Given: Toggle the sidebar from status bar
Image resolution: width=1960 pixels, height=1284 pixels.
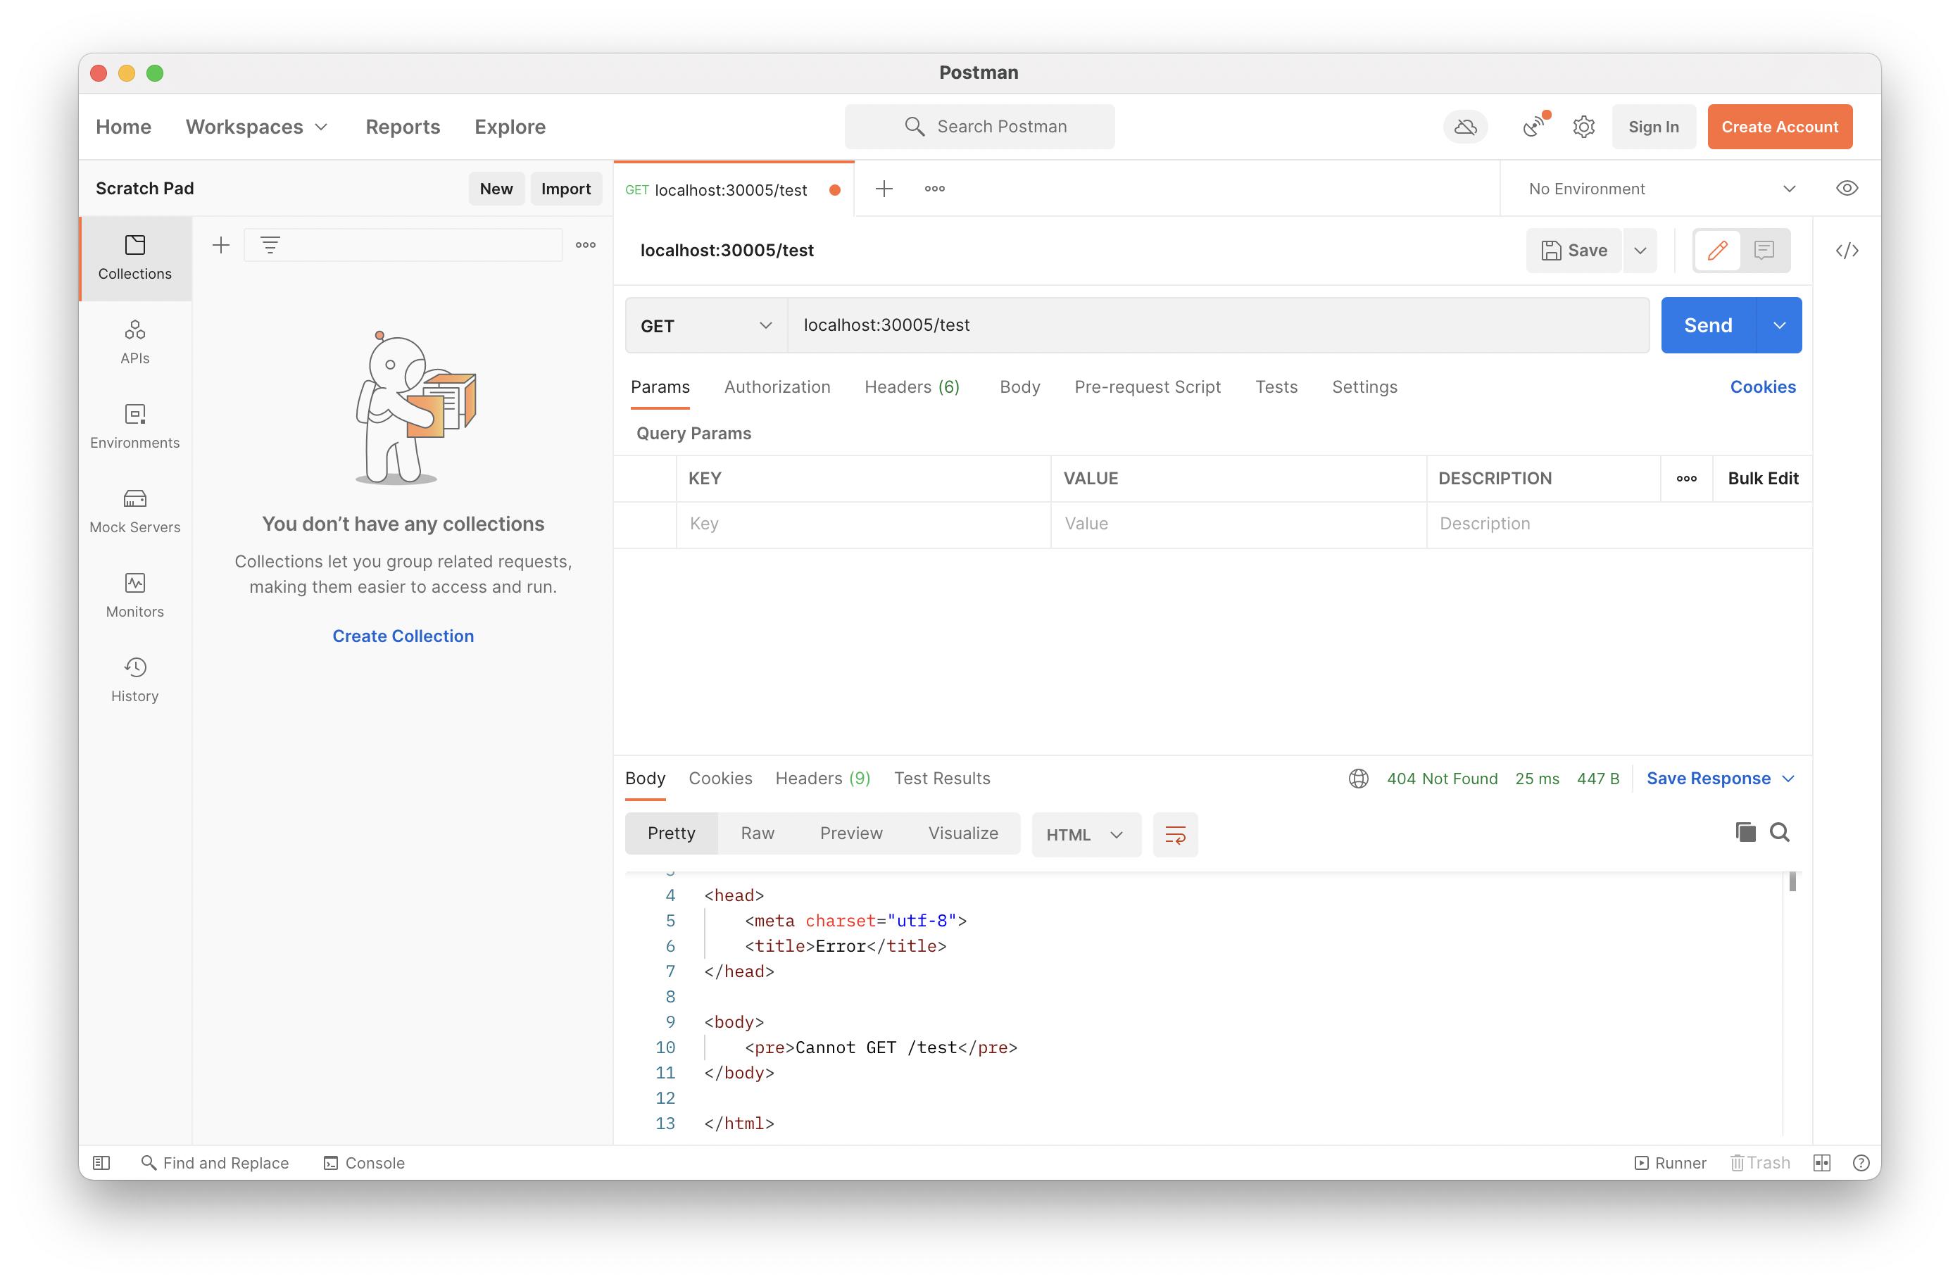Looking at the screenshot, I should [x=101, y=1163].
